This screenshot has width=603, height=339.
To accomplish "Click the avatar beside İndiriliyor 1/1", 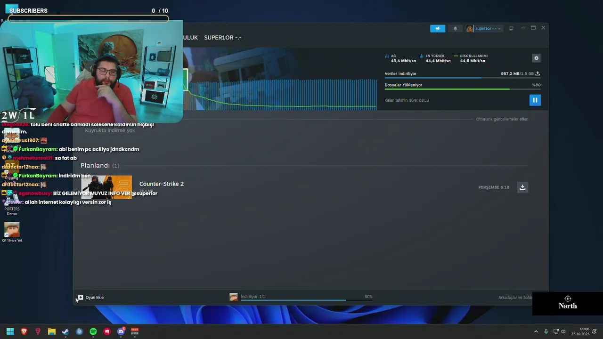I will [x=234, y=297].
